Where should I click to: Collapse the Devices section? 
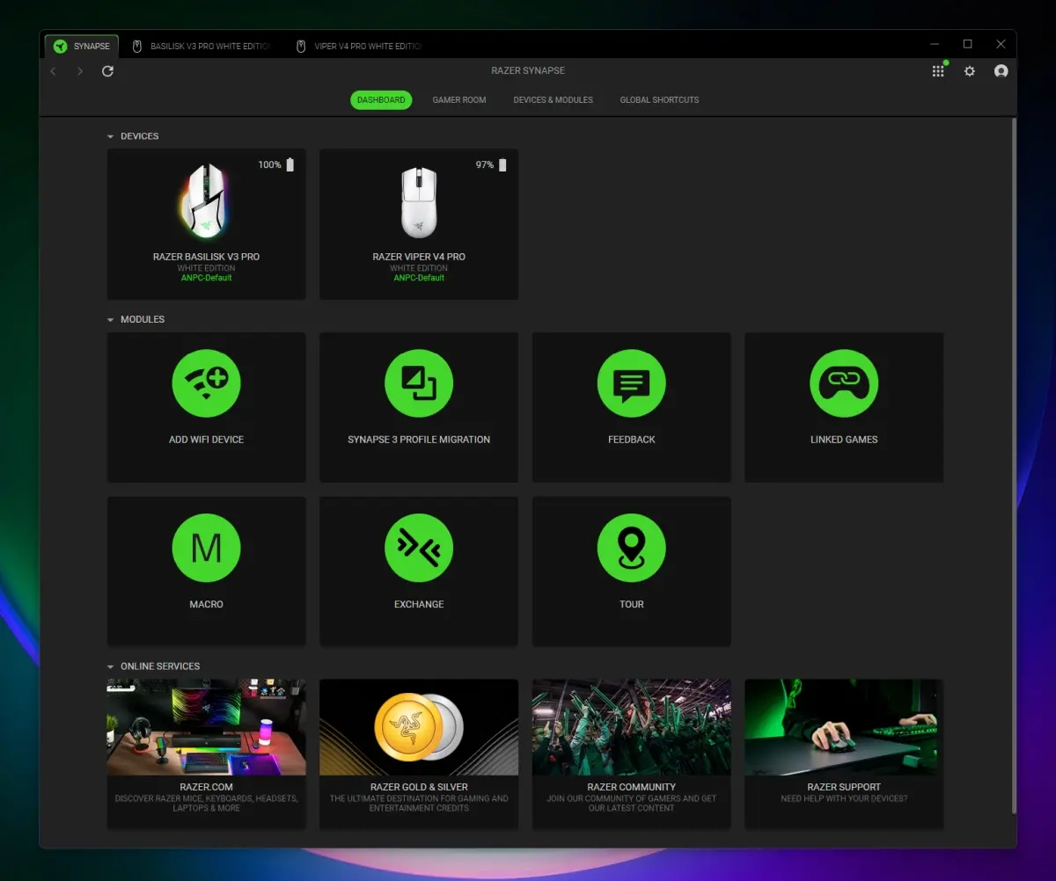[110, 136]
